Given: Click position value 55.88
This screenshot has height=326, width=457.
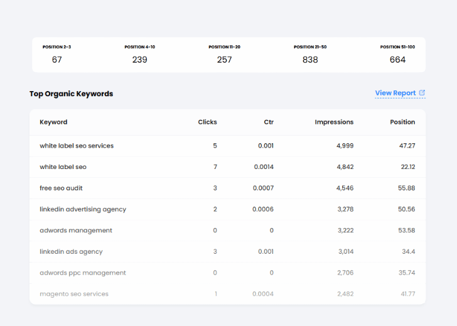Looking at the screenshot, I should (407, 188).
